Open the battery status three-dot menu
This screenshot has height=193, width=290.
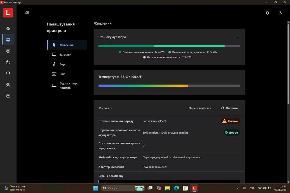(237, 37)
